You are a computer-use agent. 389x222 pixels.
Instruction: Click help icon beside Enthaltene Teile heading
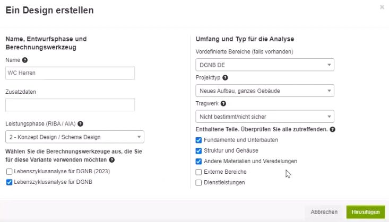tap(332, 129)
